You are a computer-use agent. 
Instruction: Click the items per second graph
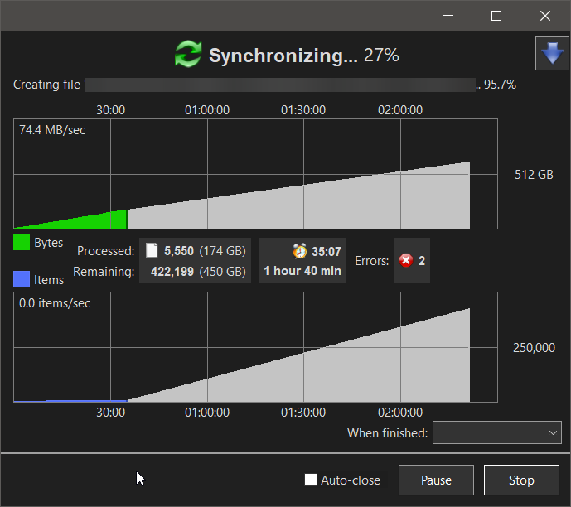(x=255, y=347)
